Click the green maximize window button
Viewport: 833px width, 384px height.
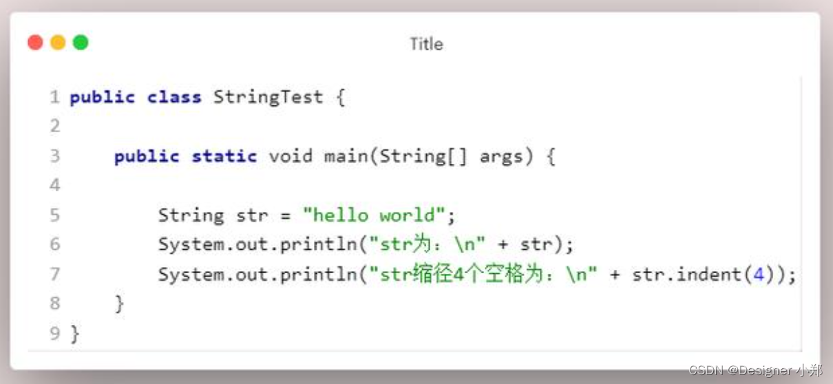coord(81,43)
